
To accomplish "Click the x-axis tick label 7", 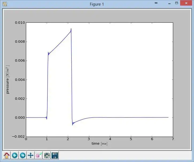I will 173,139.
